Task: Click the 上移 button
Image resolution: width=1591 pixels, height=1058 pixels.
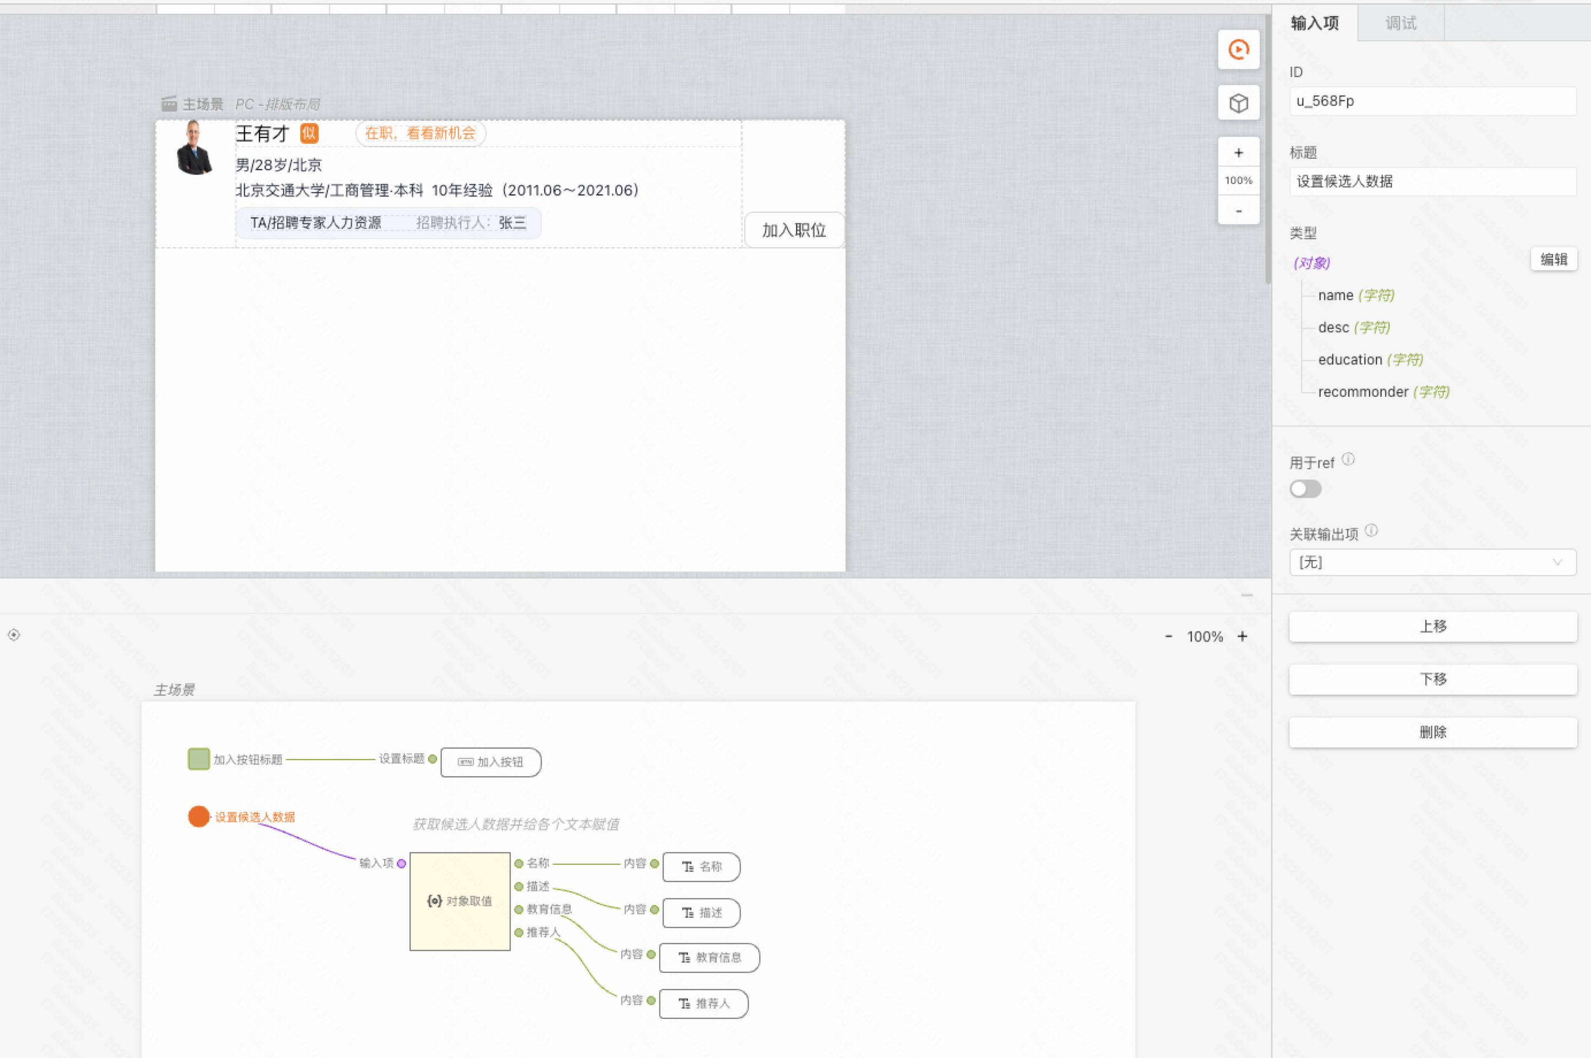Action: 1432,626
